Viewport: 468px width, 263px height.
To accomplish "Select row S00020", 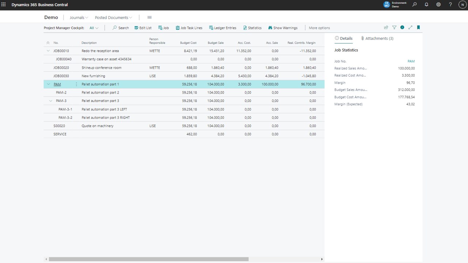I will coord(184,126).
